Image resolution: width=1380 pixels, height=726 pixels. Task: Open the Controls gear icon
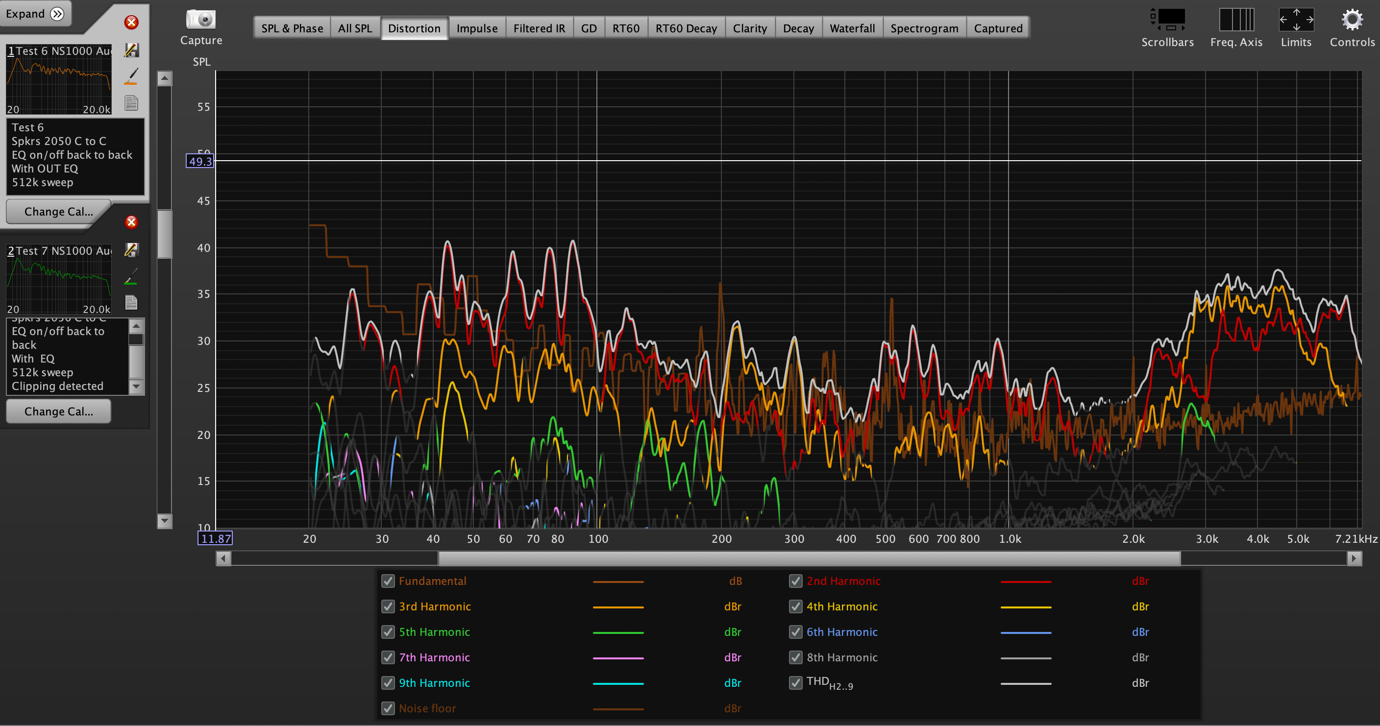1352,19
